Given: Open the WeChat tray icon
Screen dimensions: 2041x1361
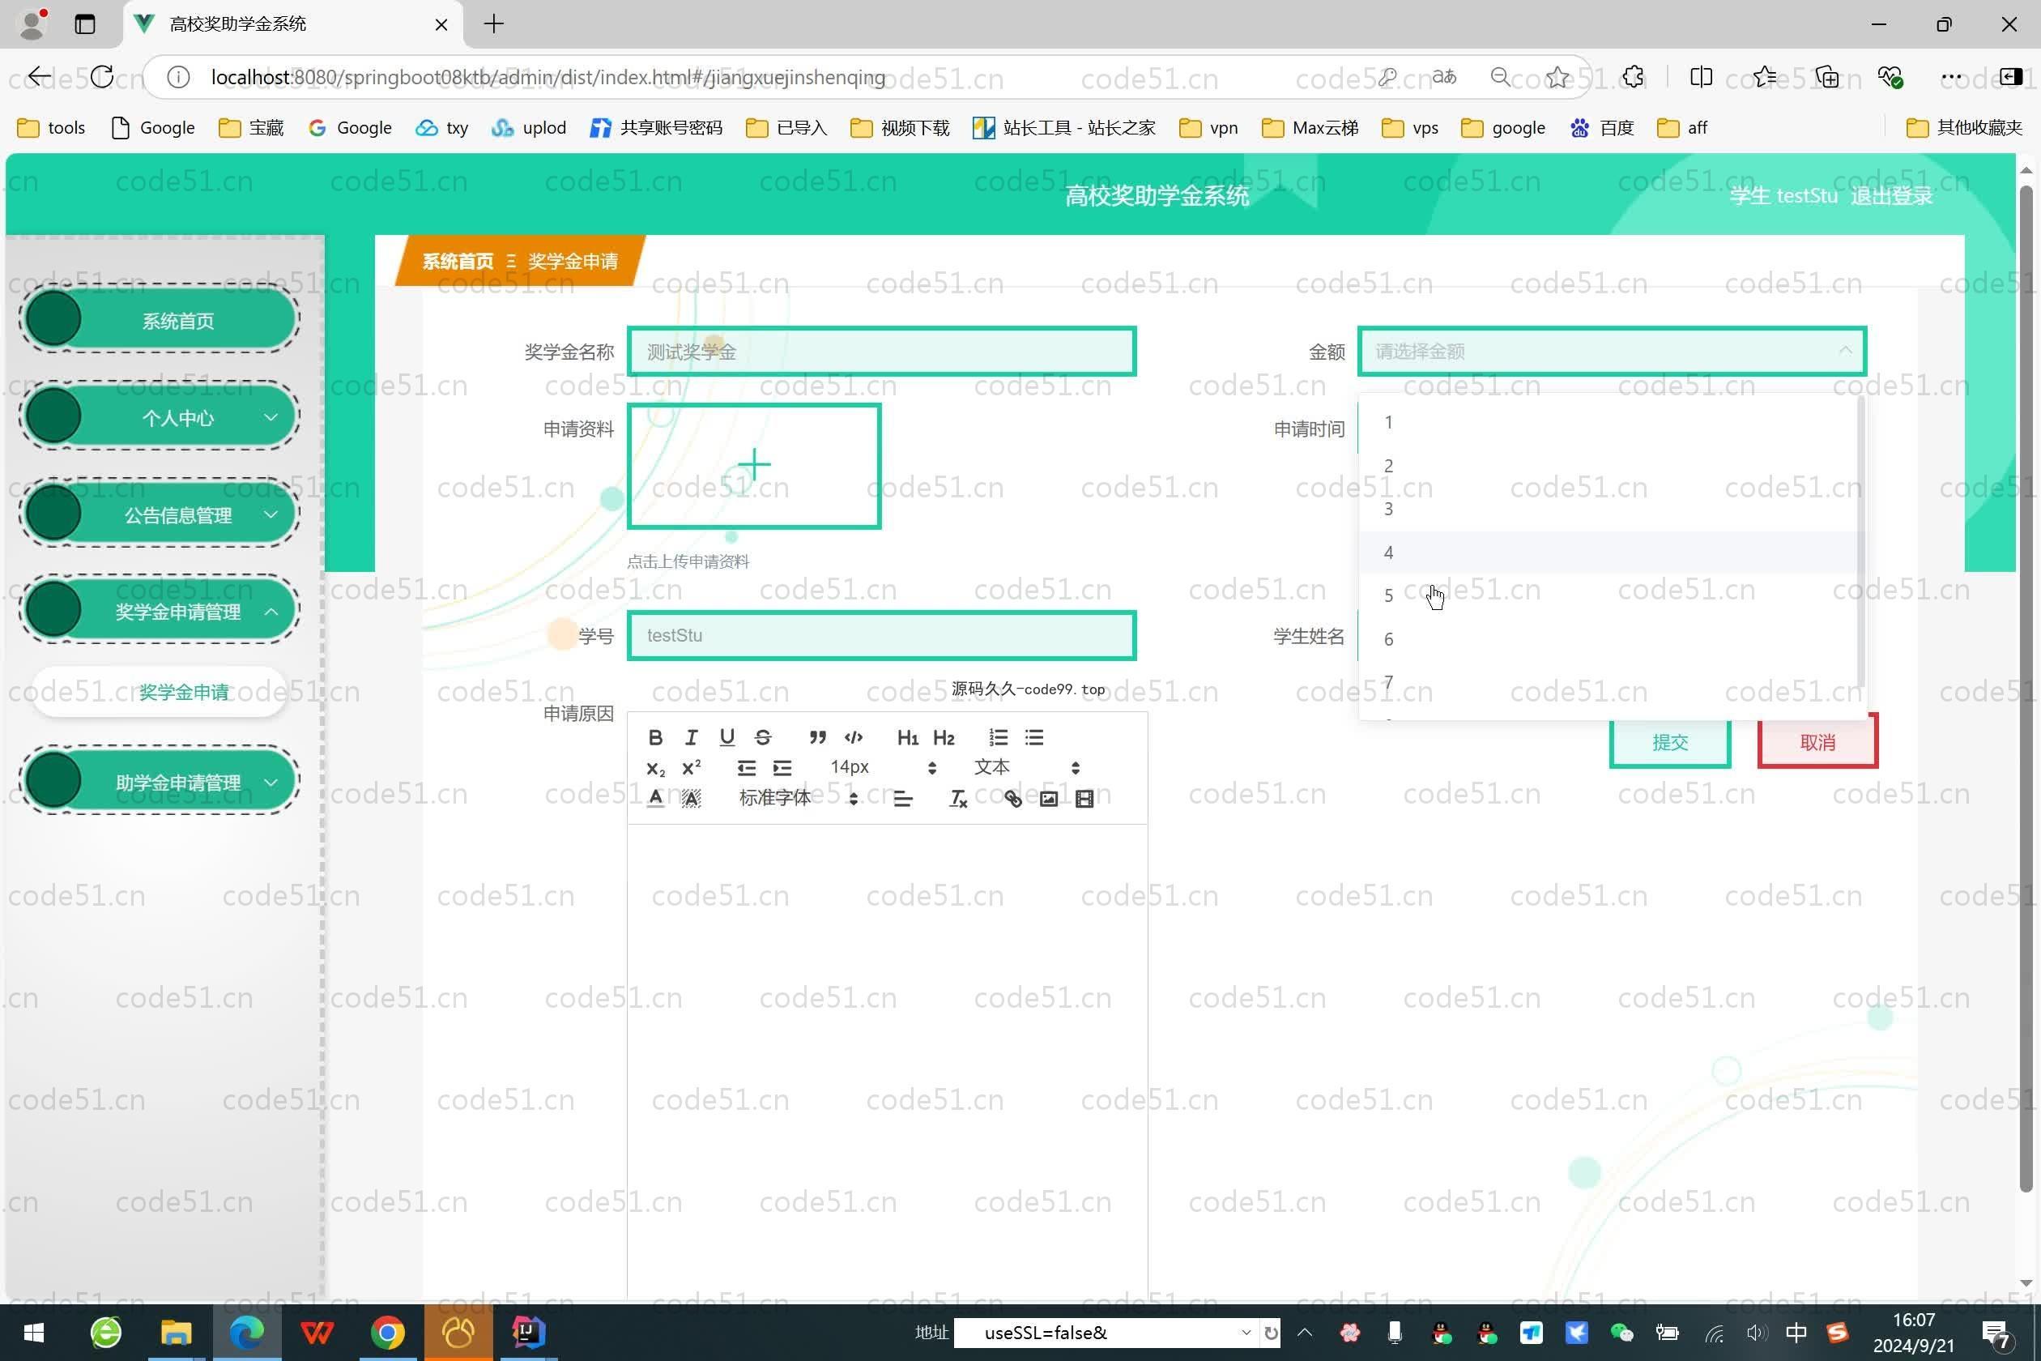Looking at the screenshot, I should (1621, 1333).
